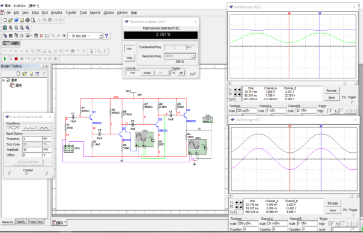Viewport: 363px width, 233px height.
Task: Toggle the Design Toolbox toolbar icon
Action: [5, 36]
